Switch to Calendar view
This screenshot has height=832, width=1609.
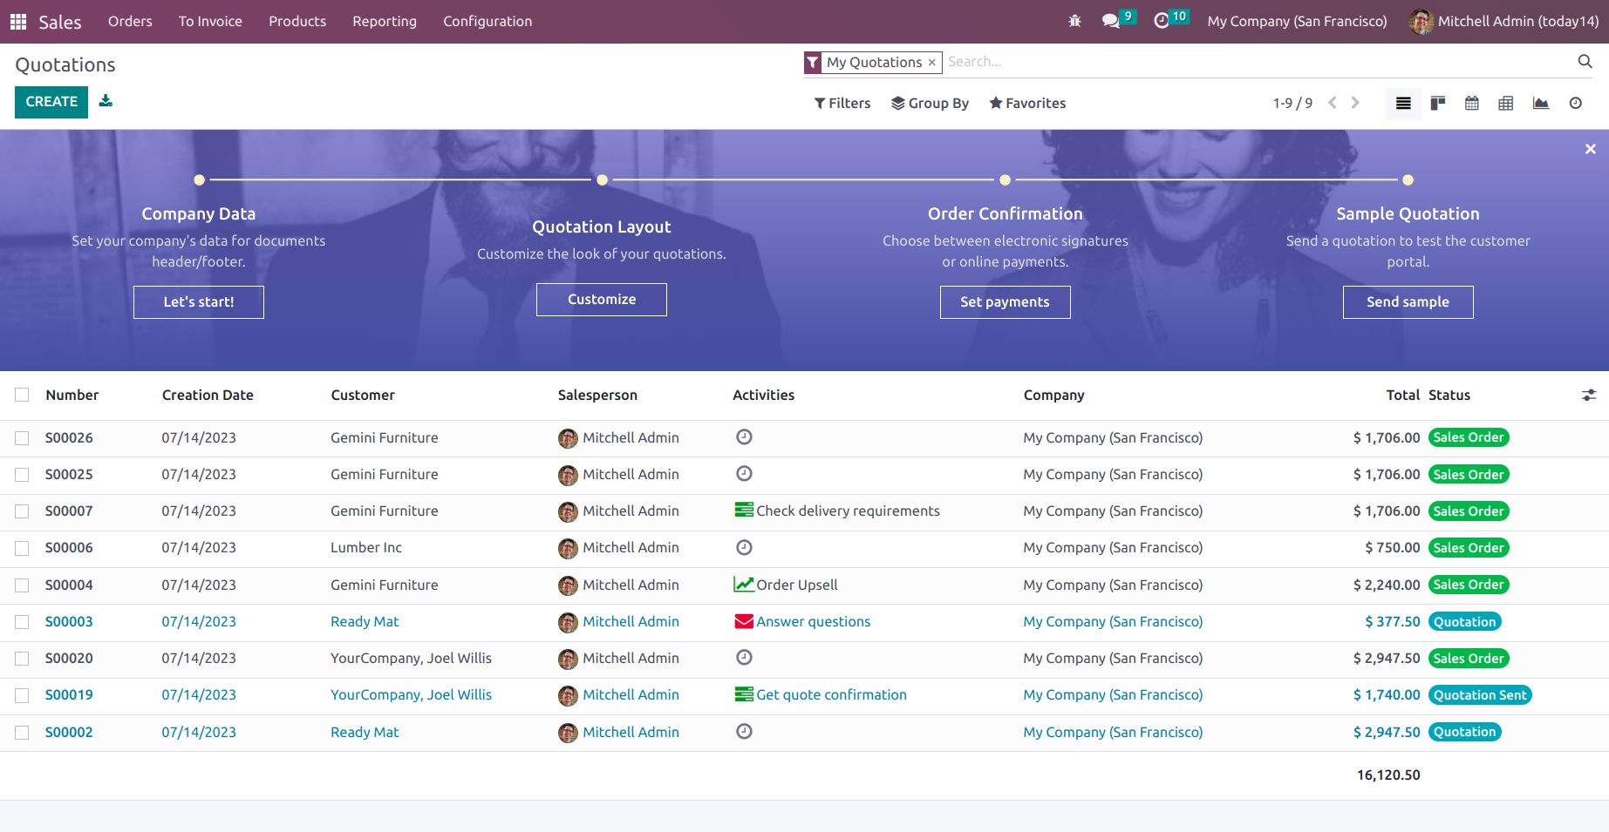1471,102
